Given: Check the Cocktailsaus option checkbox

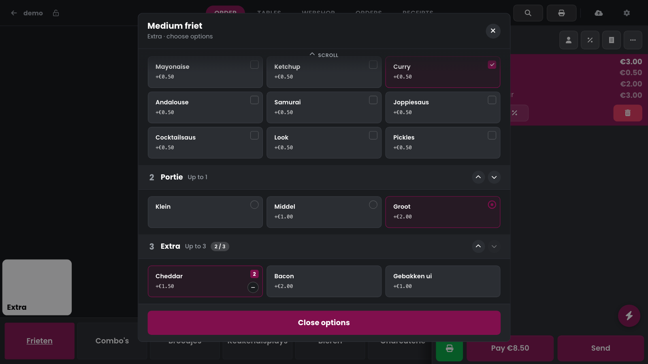Looking at the screenshot, I should coord(254,135).
